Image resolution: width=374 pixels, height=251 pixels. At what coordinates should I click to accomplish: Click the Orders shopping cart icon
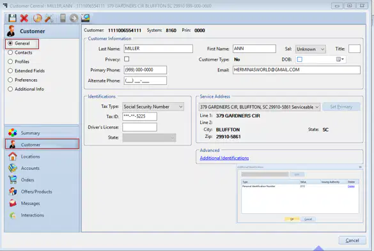(13, 179)
